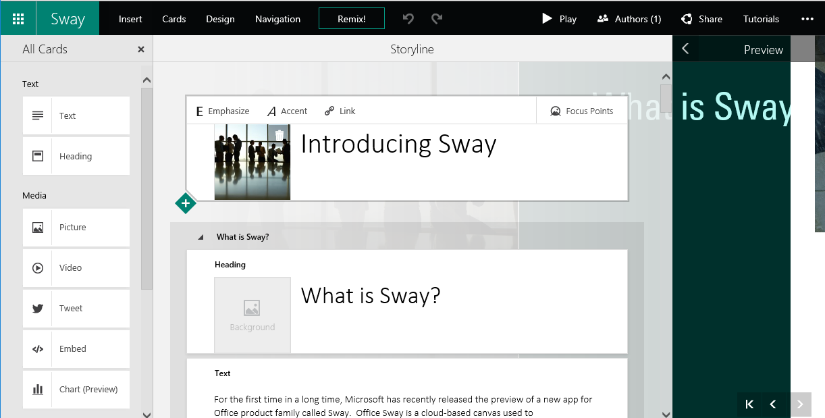Play the Sway presentation

(559, 19)
